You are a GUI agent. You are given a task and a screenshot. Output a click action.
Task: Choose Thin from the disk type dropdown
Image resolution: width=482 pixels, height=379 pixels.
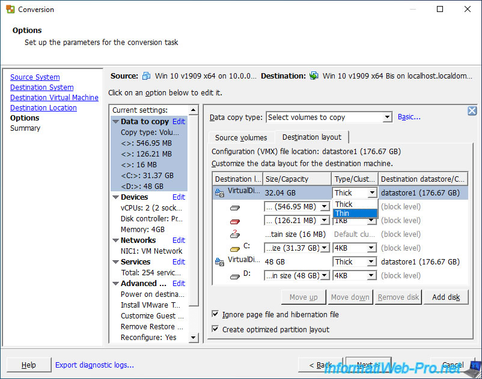point(343,213)
